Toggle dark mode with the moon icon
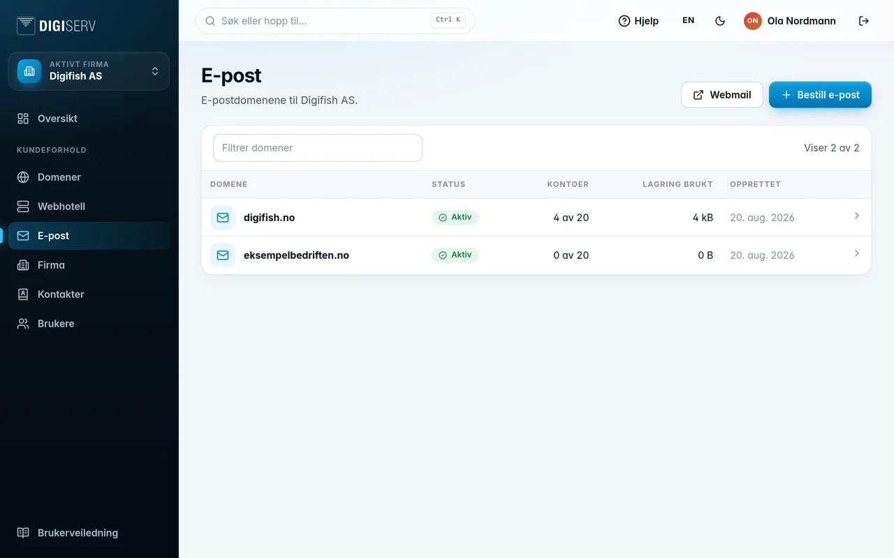 click(x=720, y=21)
